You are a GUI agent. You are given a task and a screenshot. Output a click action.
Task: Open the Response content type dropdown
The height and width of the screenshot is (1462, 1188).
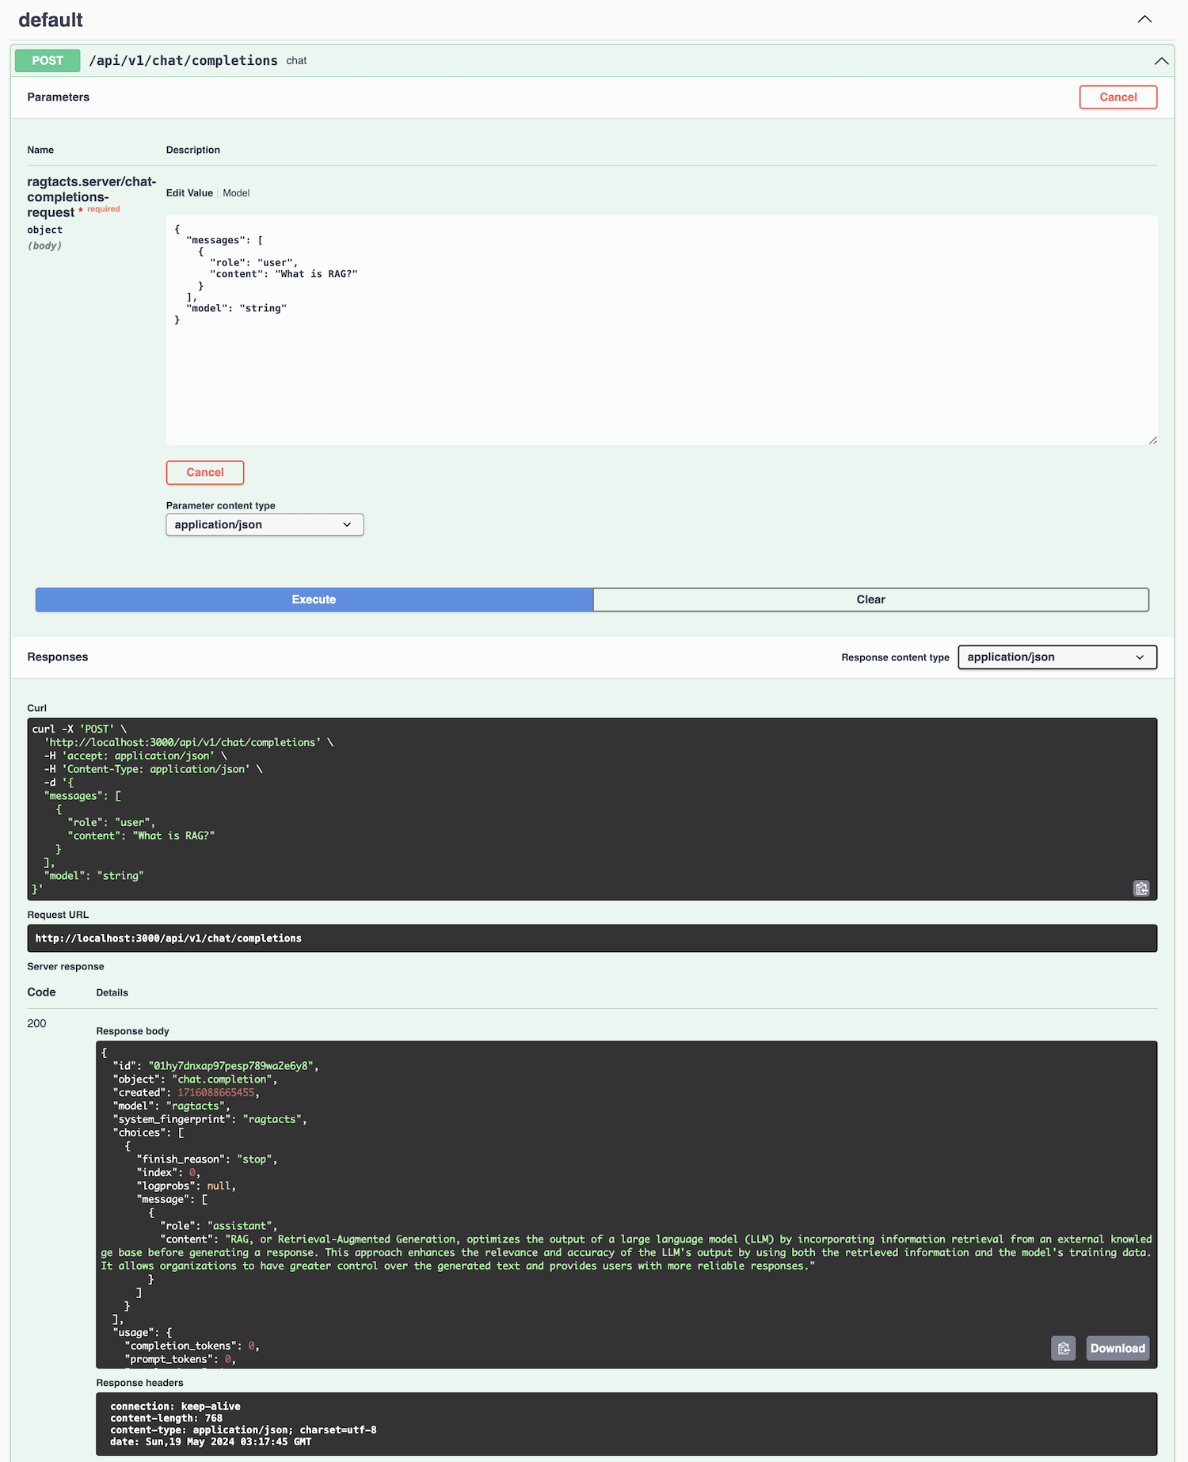pos(1057,657)
